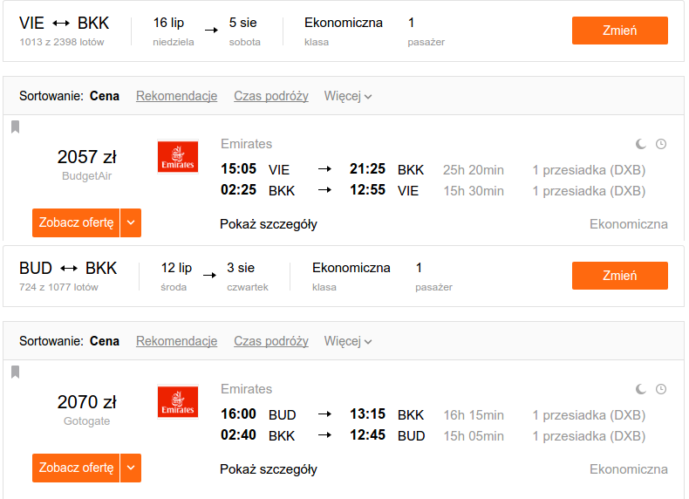689x499 pixels.
Task: Expand dropdown arrow beside 2070 zł Zobacz ofertę
Action: click(x=131, y=468)
